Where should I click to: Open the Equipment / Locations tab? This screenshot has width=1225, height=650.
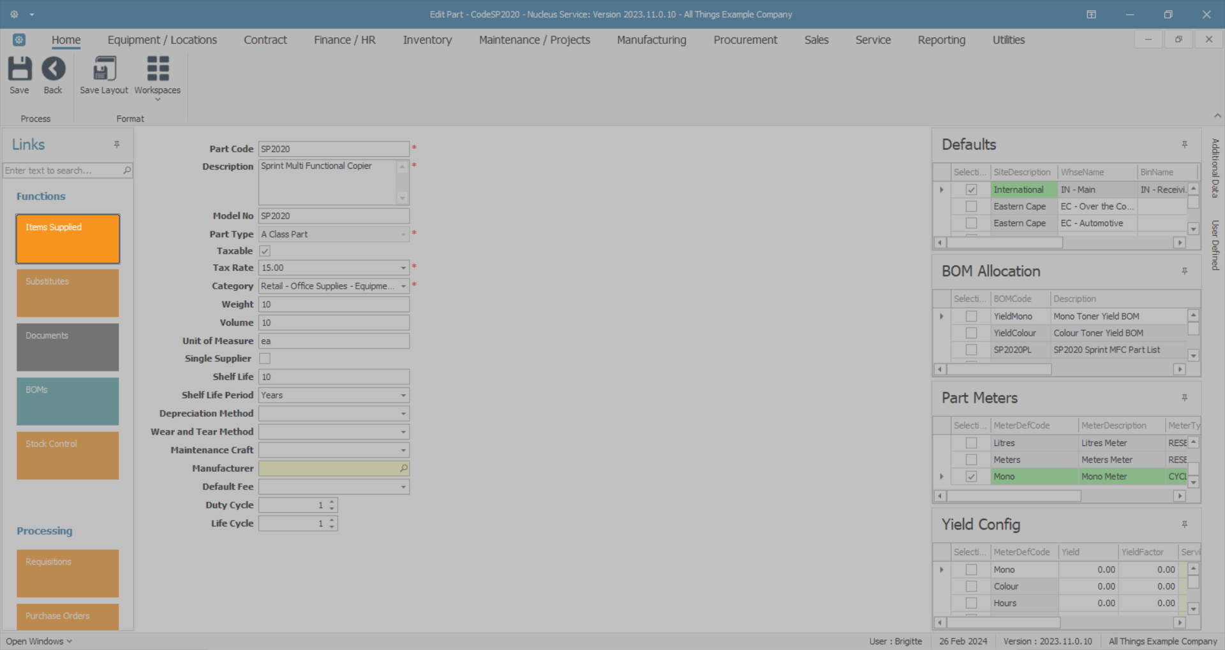click(162, 40)
